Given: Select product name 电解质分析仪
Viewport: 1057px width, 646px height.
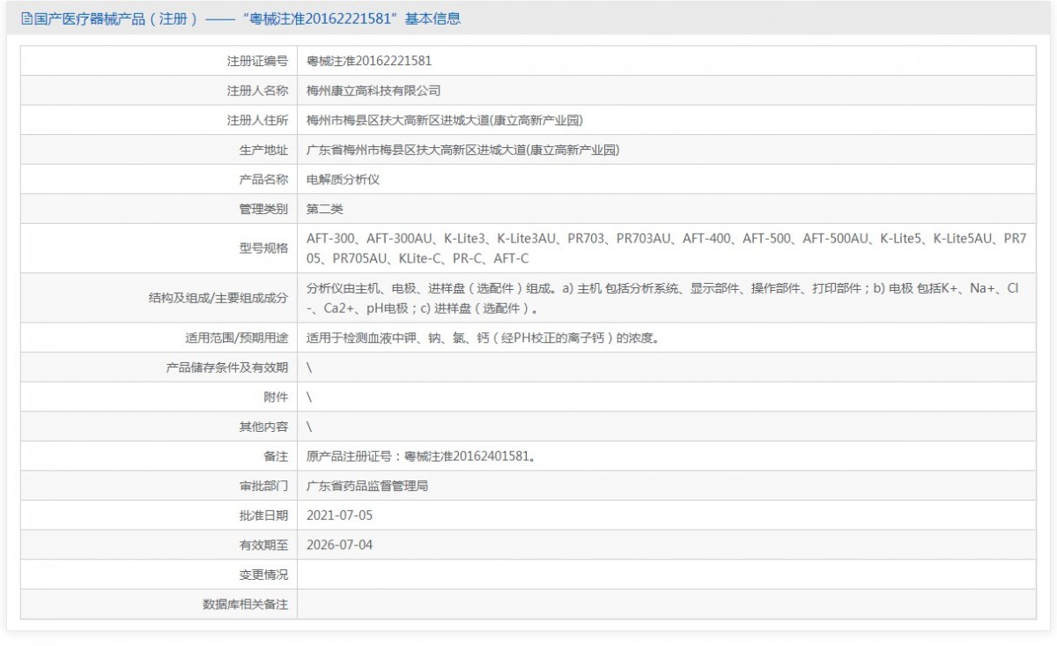Looking at the screenshot, I should pos(343,180).
